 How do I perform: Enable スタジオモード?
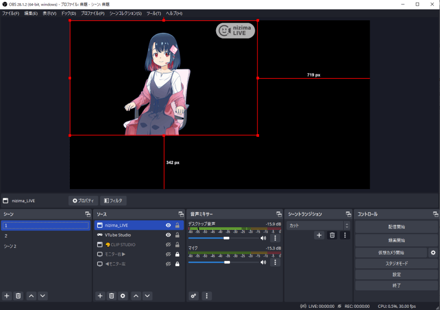(x=397, y=263)
